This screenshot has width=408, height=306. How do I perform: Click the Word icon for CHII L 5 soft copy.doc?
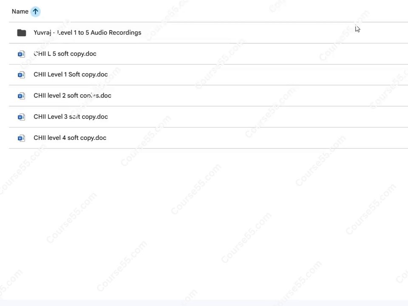[21, 54]
